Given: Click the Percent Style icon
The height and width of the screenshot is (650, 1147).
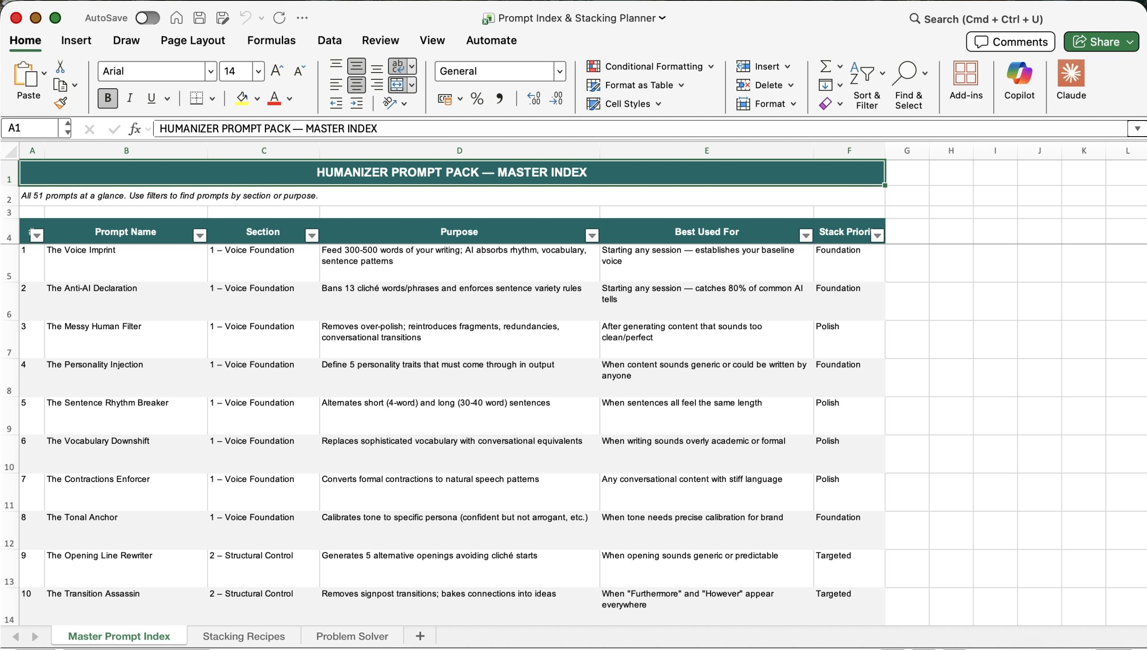Looking at the screenshot, I should 477,99.
